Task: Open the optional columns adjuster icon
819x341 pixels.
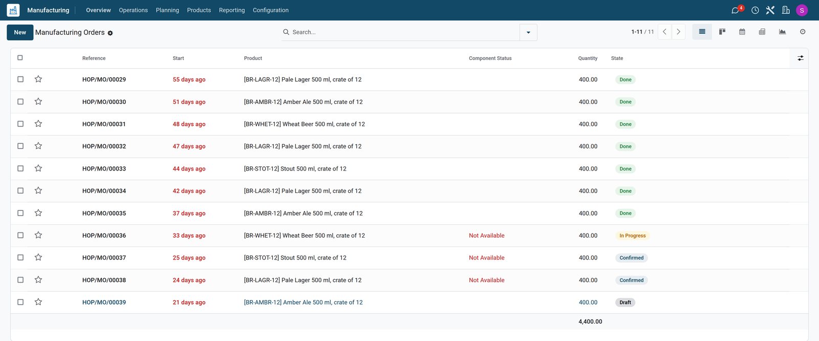Action: tap(801, 58)
